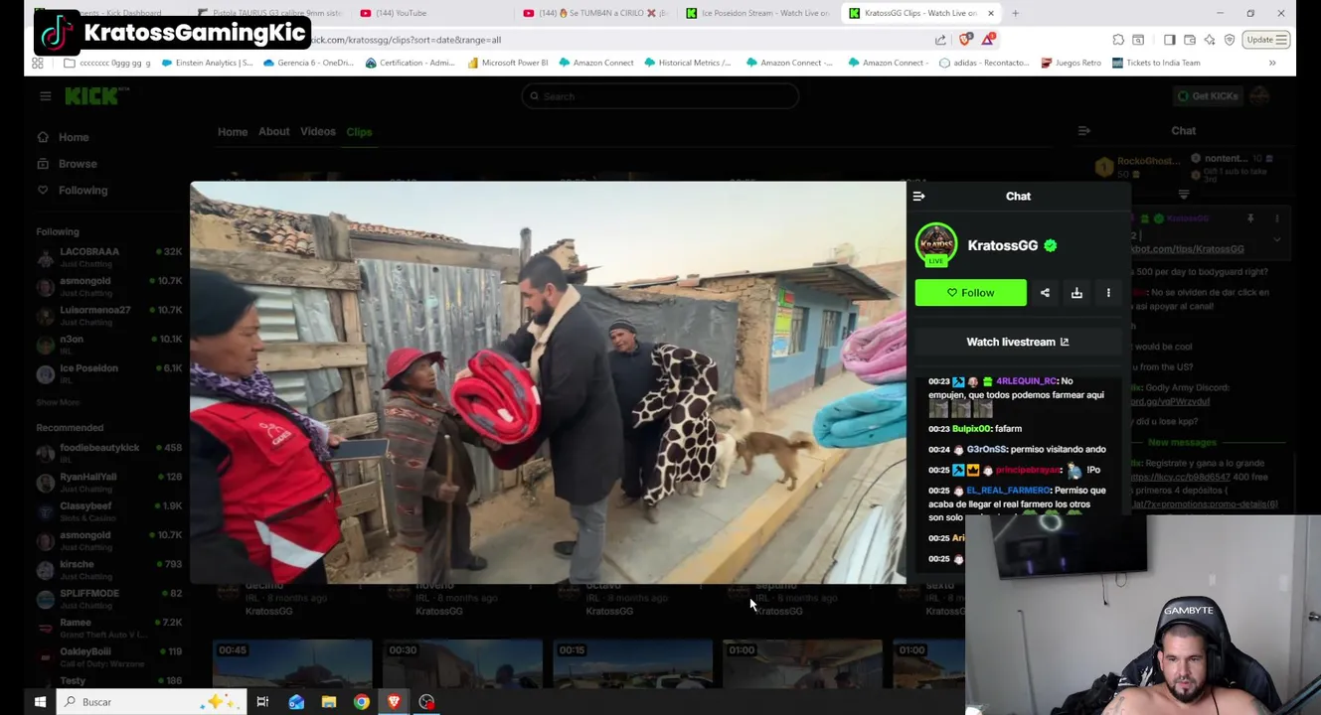Open RyanHallYall from Recommended list
Viewport: 1321px width, 715px height.
point(109,482)
